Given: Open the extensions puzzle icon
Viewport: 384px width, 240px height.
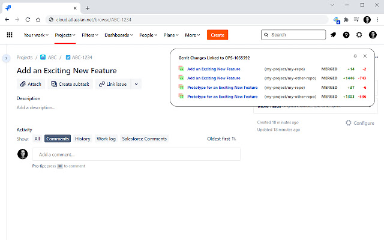Looking at the screenshot, I should click(346, 20).
